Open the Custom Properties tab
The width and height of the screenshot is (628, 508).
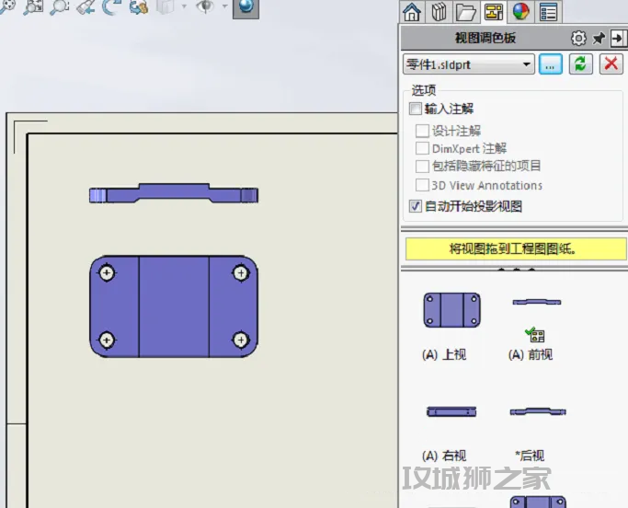coord(549,11)
